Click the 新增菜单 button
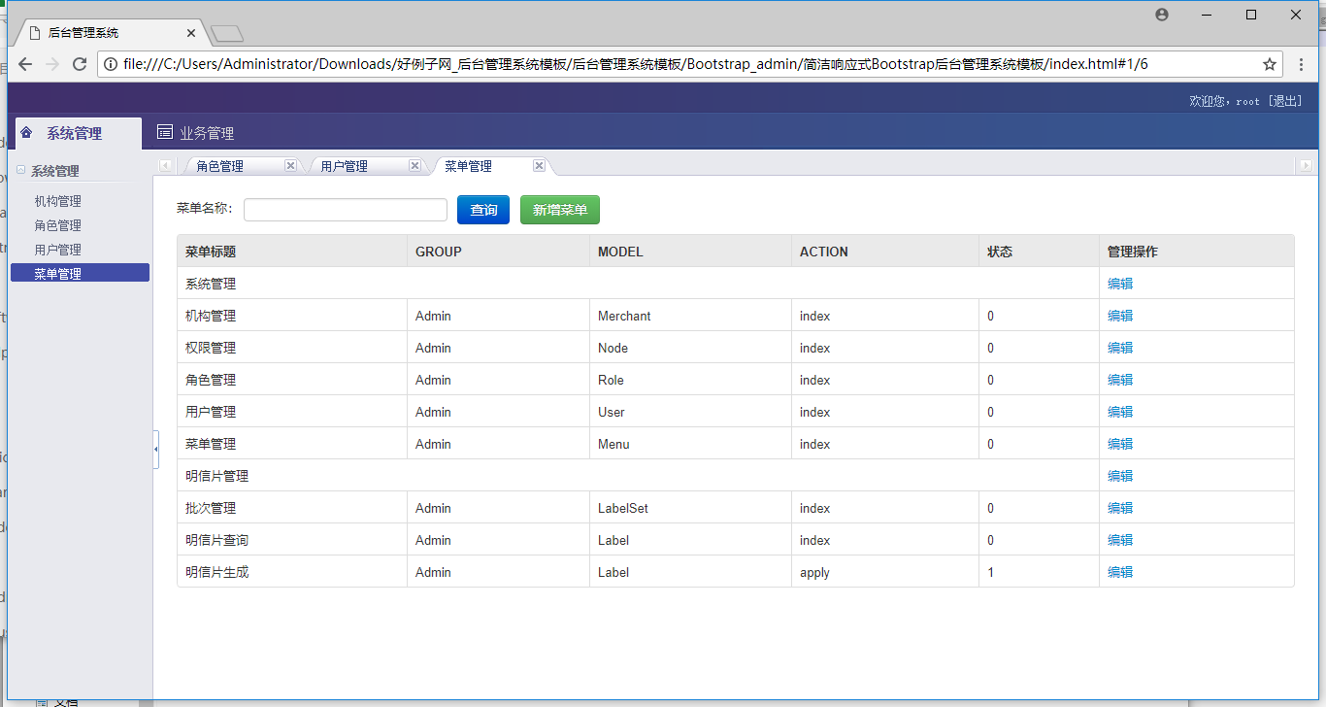1326x707 pixels. point(560,210)
